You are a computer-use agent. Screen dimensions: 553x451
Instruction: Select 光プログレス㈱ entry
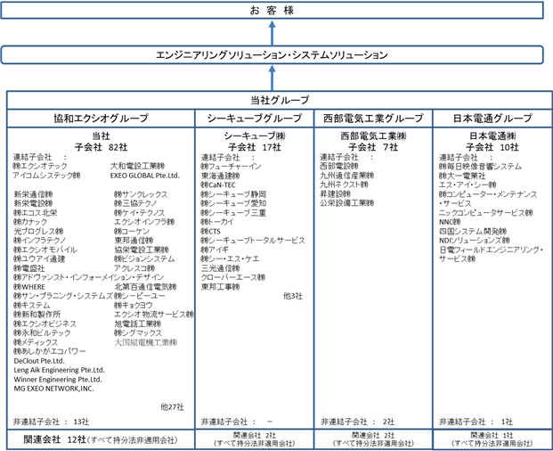pos(38,231)
